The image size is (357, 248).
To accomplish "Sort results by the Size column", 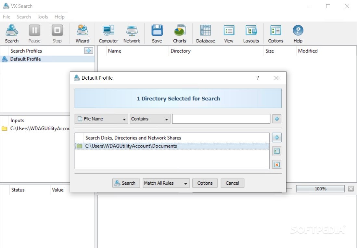I will click(280, 51).
